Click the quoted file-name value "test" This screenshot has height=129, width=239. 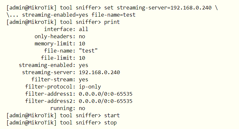click(x=88, y=51)
